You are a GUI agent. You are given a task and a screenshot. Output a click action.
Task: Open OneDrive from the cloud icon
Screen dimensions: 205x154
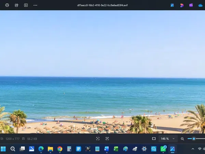pyautogui.click(x=201, y=5)
